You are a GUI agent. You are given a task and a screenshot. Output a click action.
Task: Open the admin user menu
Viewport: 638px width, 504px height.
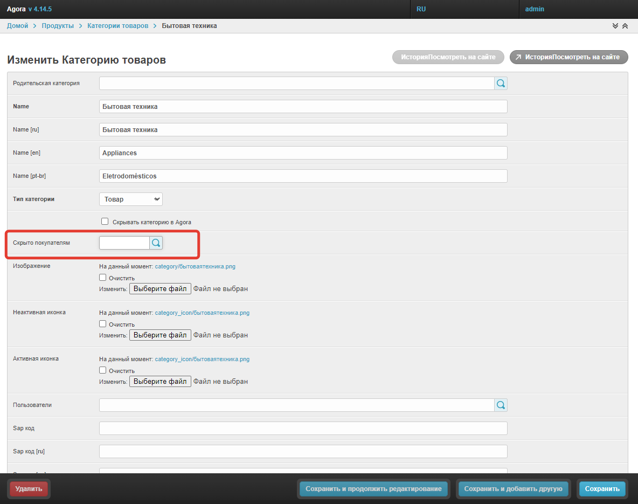535,9
